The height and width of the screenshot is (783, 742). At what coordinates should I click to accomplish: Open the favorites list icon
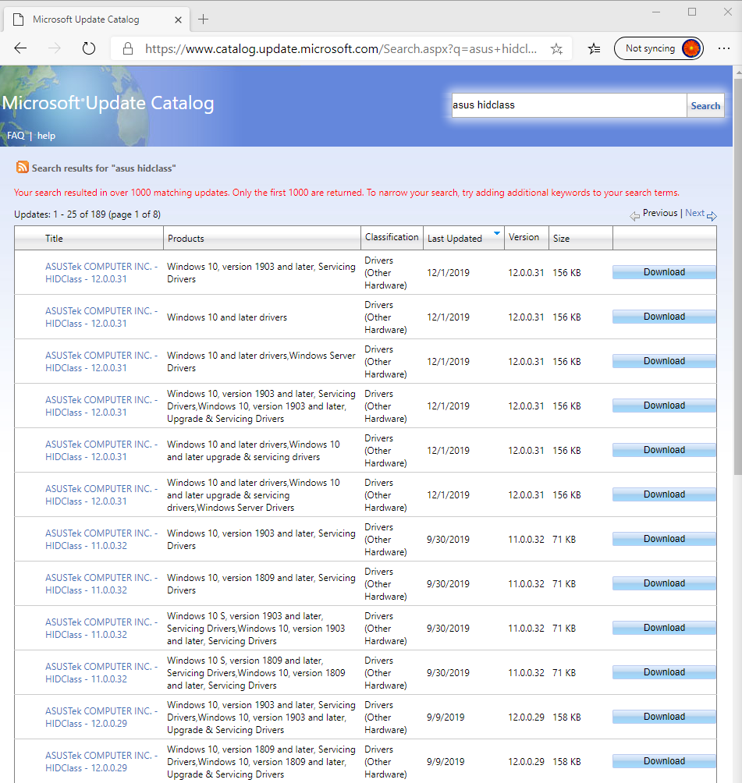[594, 48]
